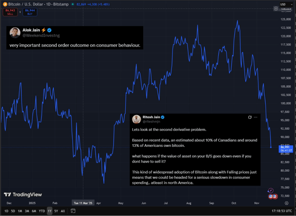The image size is (296, 216).
Task: Switch to the 6M time range
Action: 34,211
